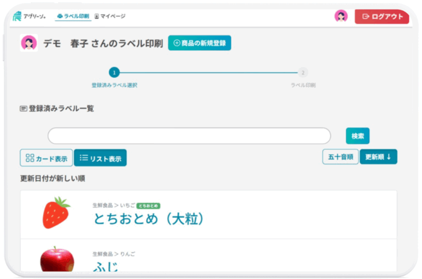Focus the label search input field

point(189,136)
